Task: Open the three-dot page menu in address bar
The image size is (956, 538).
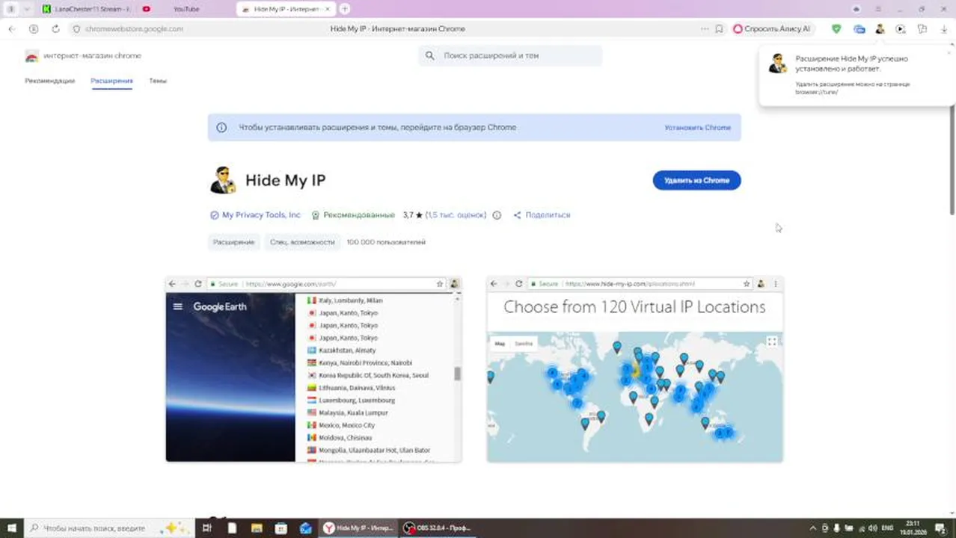Action: click(x=704, y=28)
